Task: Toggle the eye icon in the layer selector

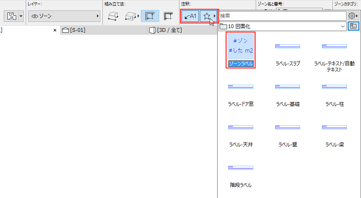Action: (35, 16)
